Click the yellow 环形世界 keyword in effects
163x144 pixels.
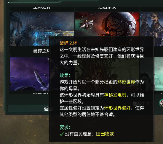(126, 82)
